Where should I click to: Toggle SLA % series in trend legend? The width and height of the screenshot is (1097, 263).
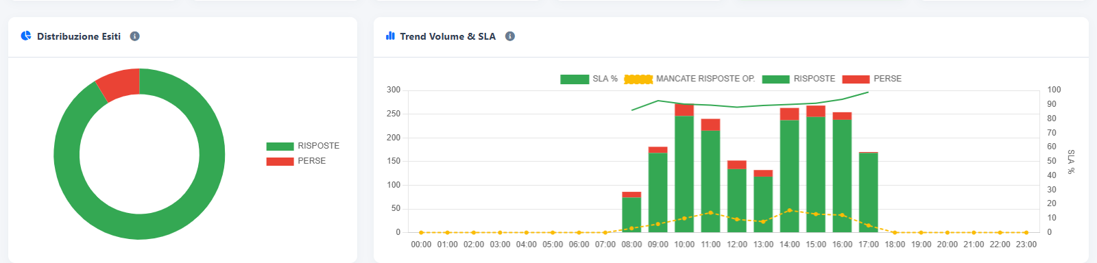click(x=589, y=79)
